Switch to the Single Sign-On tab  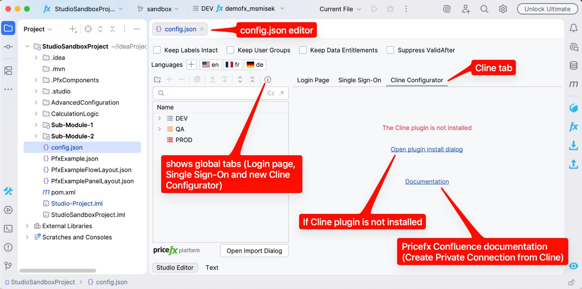(x=359, y=80)
